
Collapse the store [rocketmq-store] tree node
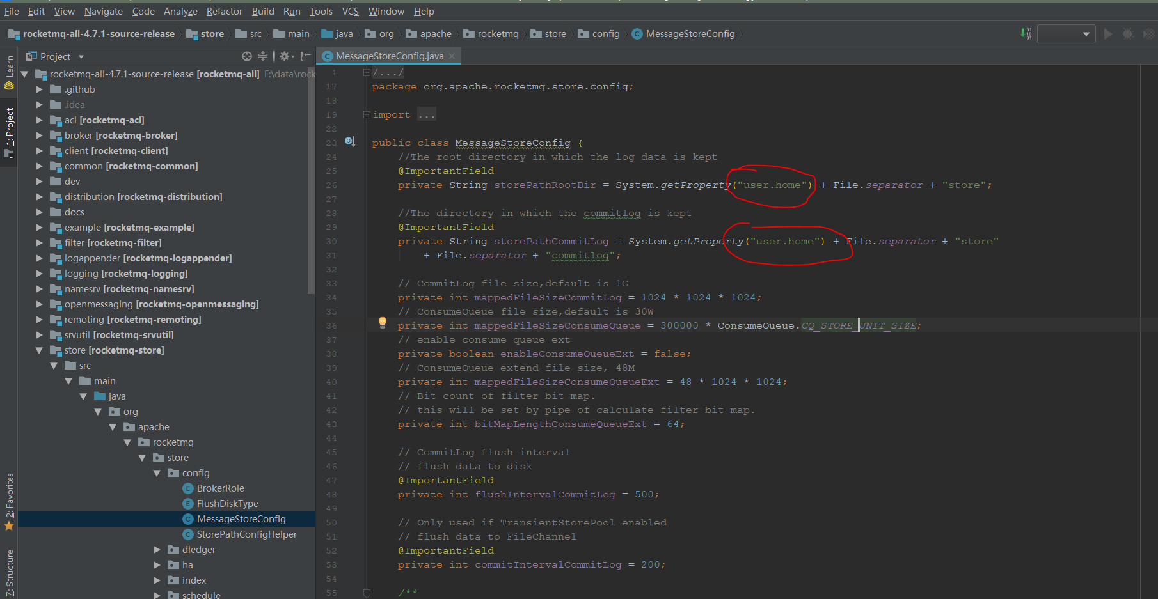coord(39,350)
